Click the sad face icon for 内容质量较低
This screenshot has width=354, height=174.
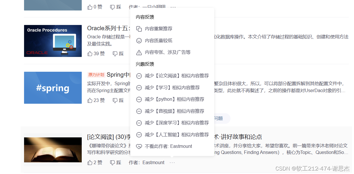(139, 40)
